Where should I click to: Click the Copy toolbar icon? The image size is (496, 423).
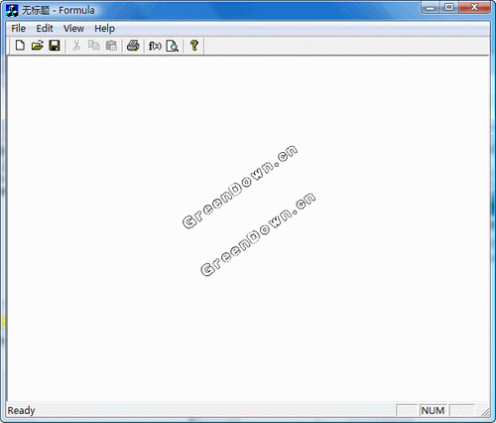94,46
